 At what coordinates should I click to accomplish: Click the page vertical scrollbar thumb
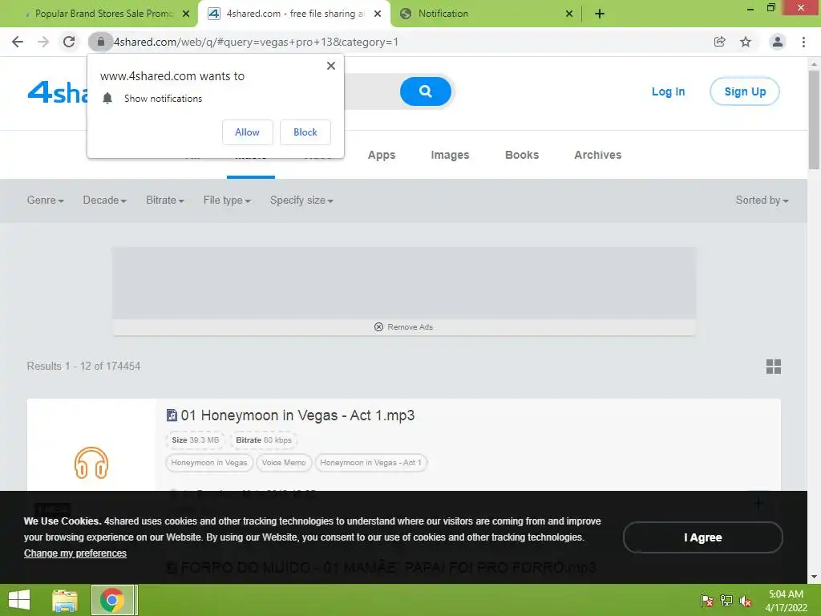click(x=814, y=120)
